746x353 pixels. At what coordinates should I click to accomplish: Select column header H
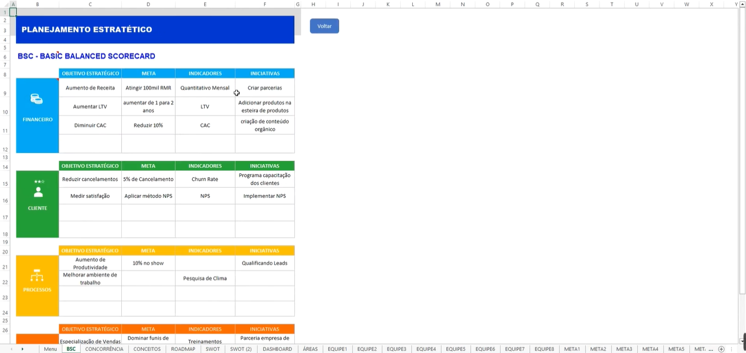(313, 4)
